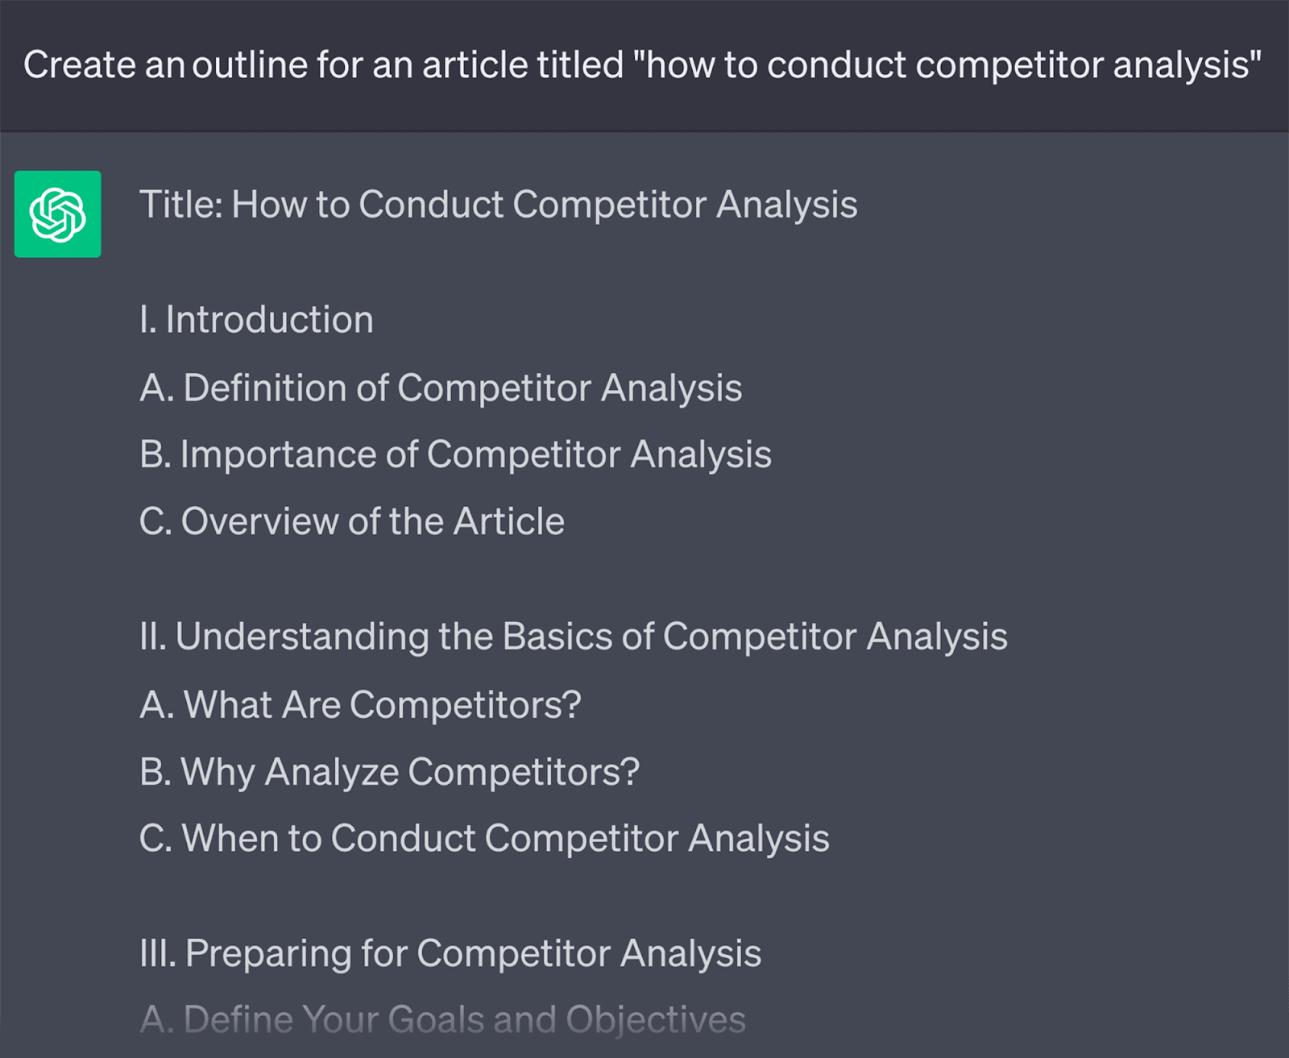Click "B. Why Analyze Competitors?" line
The height and width of the screenshot is (1058, 1289).
click(389, 772)
